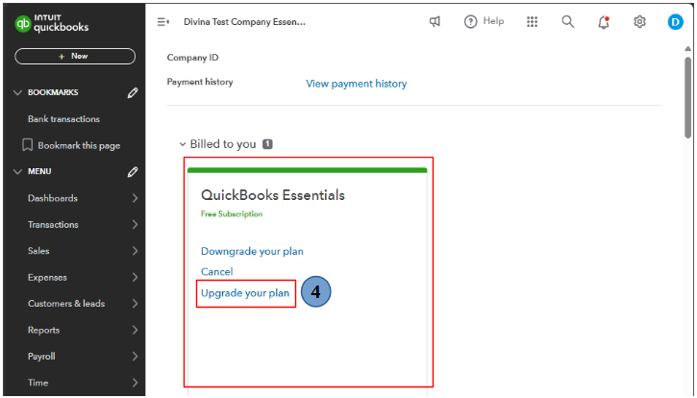
Task: Open the Dashboards menu item
Action: [53, 198]
